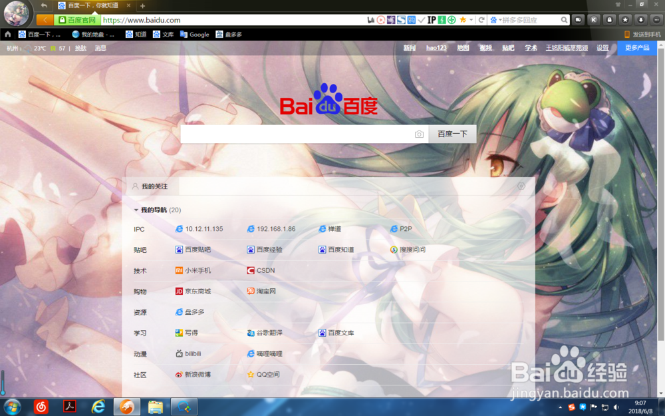The width and height of the screenshot is (665, 416).
Task: Open the round more-options menu button
Action: pyautogui.click(x=656, y=20)
